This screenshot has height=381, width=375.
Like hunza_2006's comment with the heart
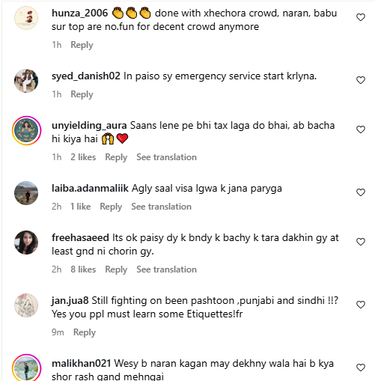(x=361, y=17)
